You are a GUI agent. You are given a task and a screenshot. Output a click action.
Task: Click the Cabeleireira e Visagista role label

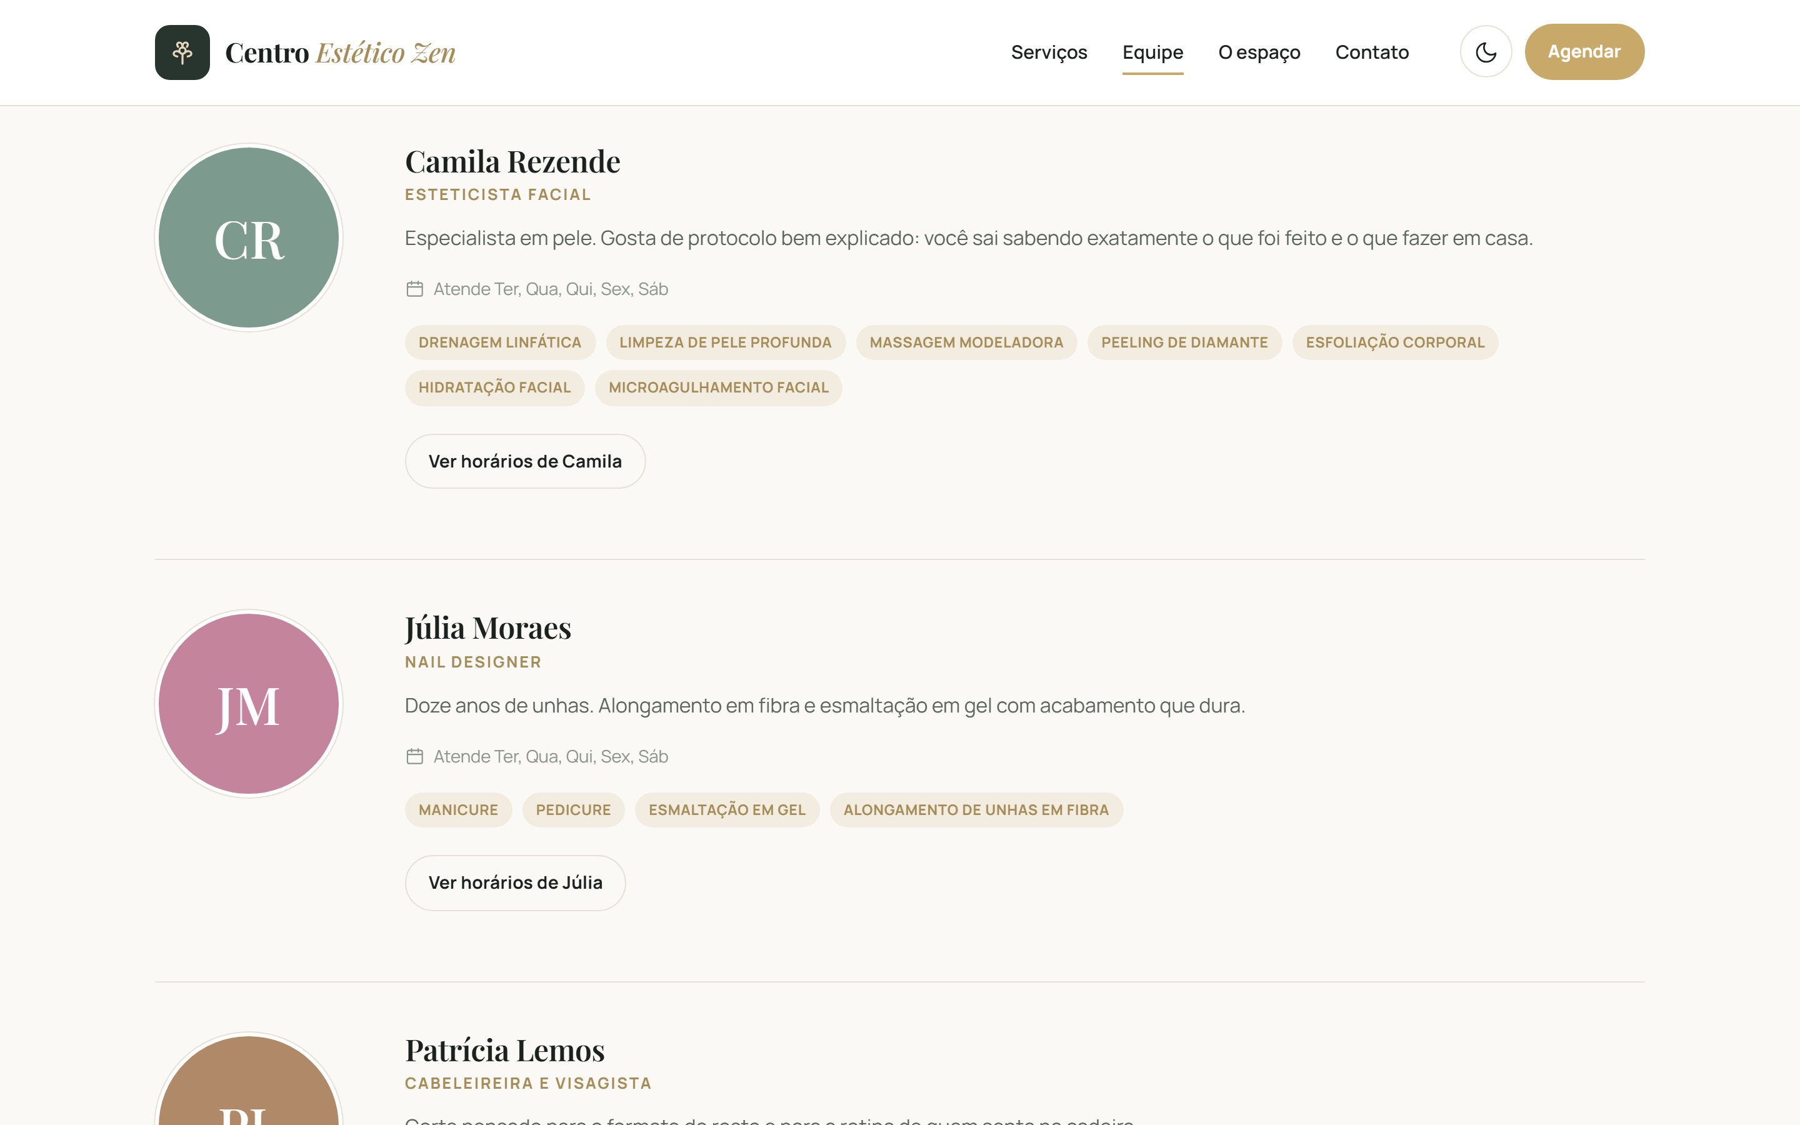528,1083
